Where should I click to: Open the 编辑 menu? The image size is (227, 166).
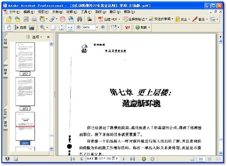coord(29,12)
